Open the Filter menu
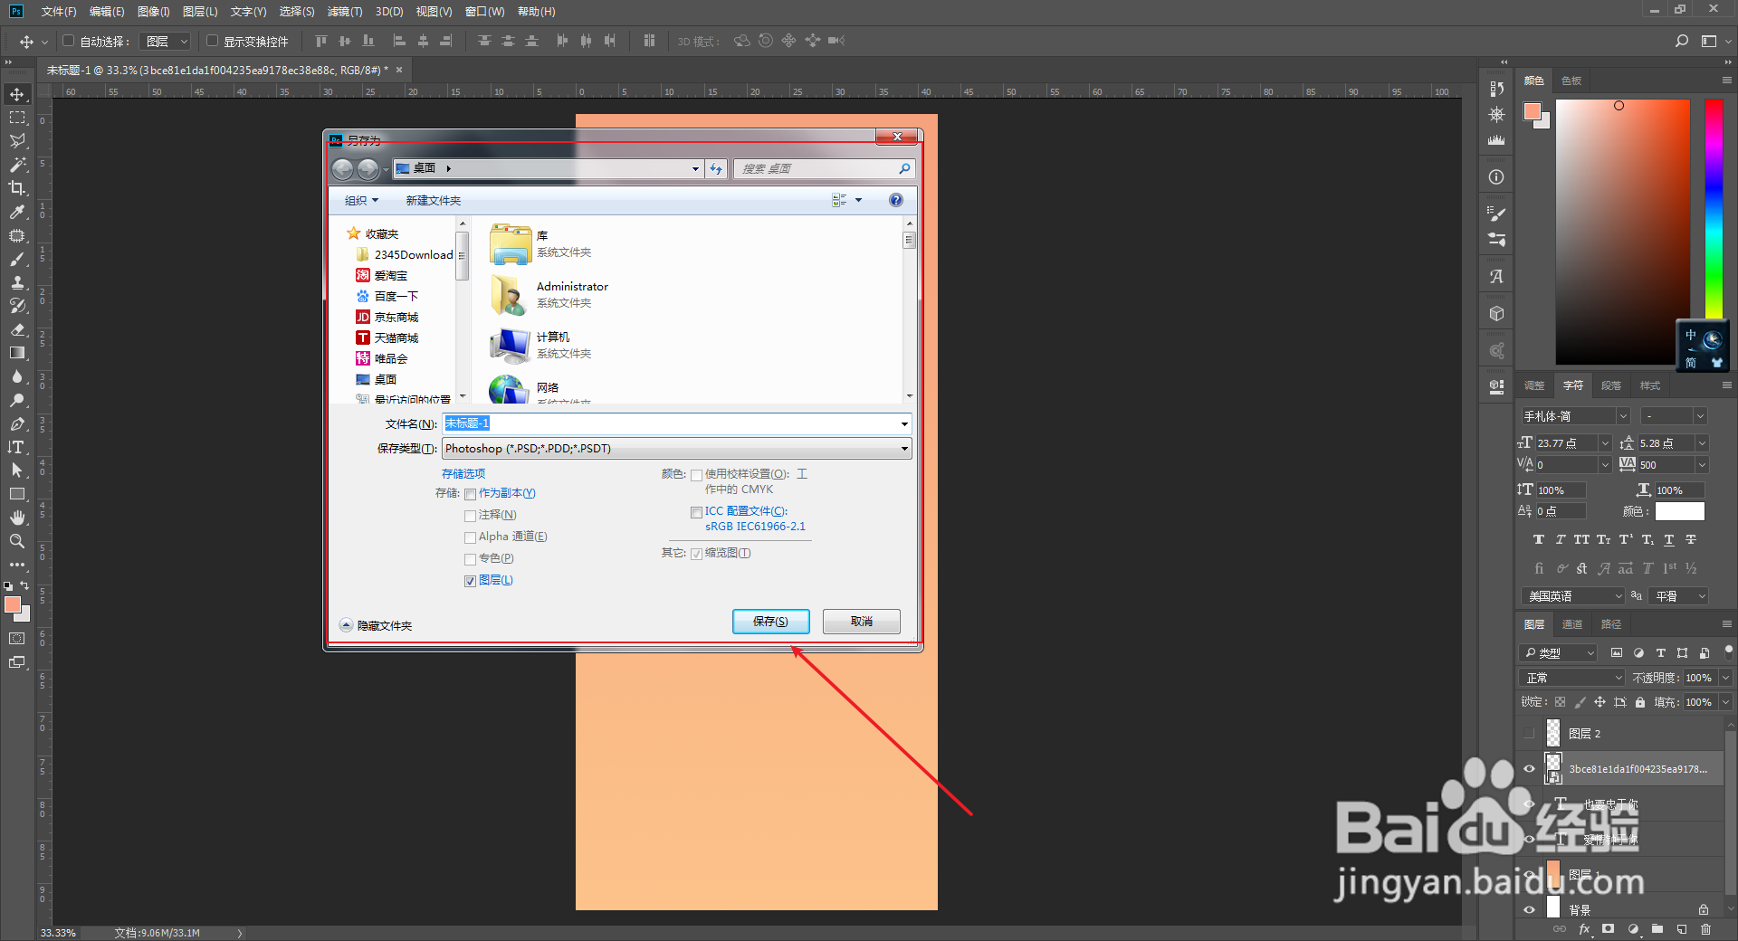The width and height of the screenshot is (1738, 941). (344, 12)
